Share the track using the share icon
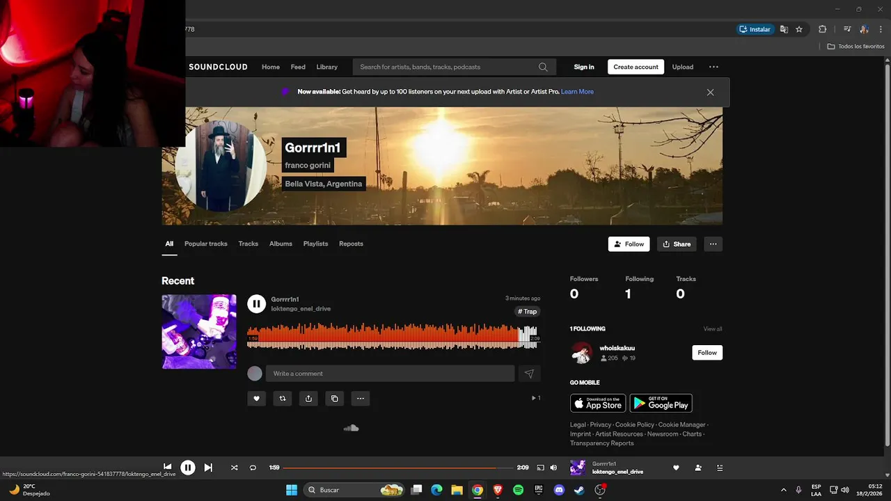This screenshot has width=891, height=501. point(308,399)
